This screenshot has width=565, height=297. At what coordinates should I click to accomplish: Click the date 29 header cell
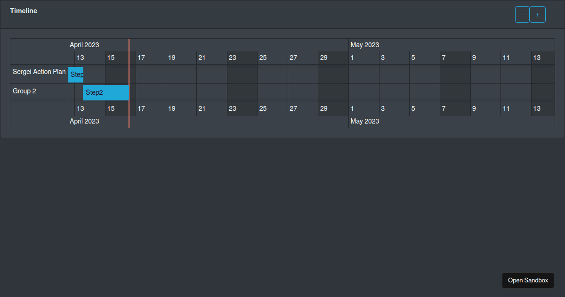click(x=323, y=58)
